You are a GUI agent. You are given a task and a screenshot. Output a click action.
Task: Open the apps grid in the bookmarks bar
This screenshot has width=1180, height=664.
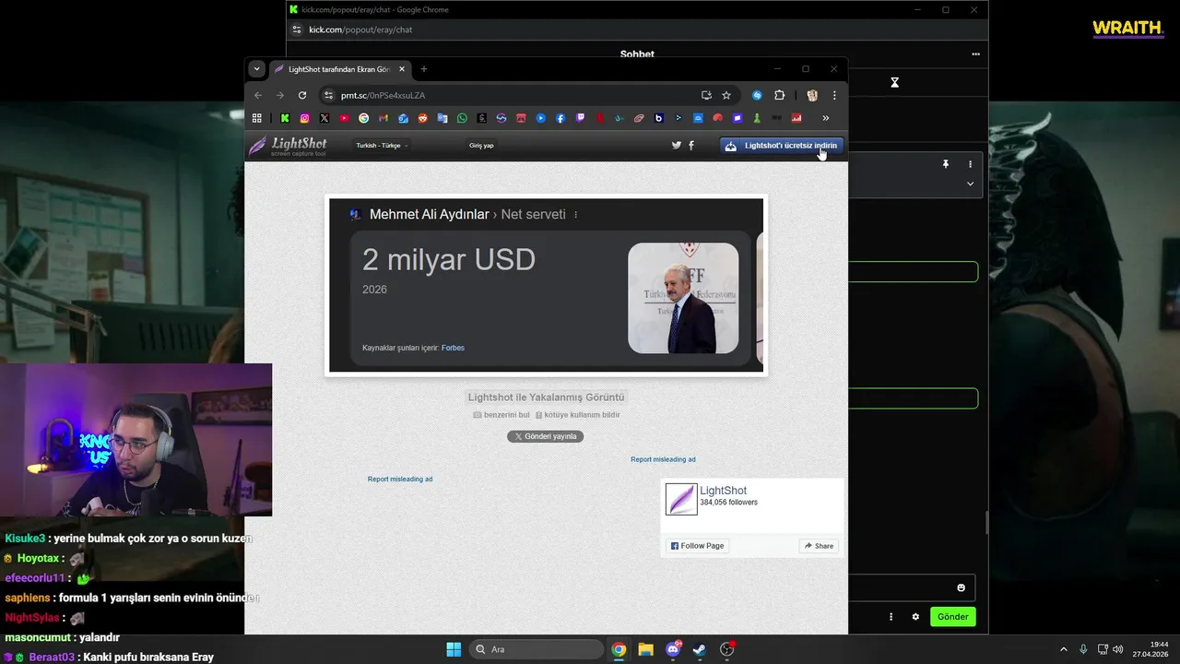(x=257, y=118)
